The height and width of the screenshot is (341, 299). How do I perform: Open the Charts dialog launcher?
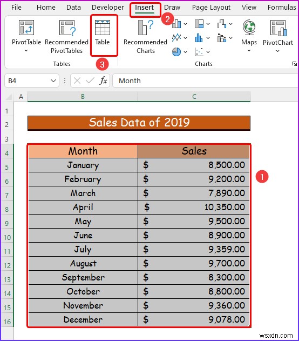point(295,64)
